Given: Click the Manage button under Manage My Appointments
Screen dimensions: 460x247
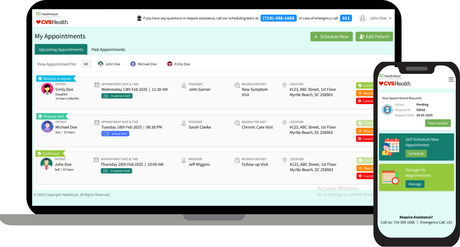Looking at the screenshot, I should click(x=415, y=184).
